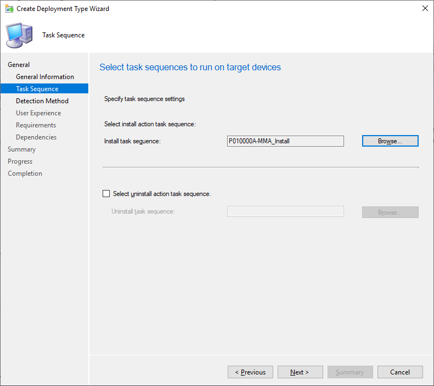Image resolution: width=434 pixels, height=386 pixels.
Task: Close the Create Deployment Type Wizard
Action: click(x=425, y=9)
